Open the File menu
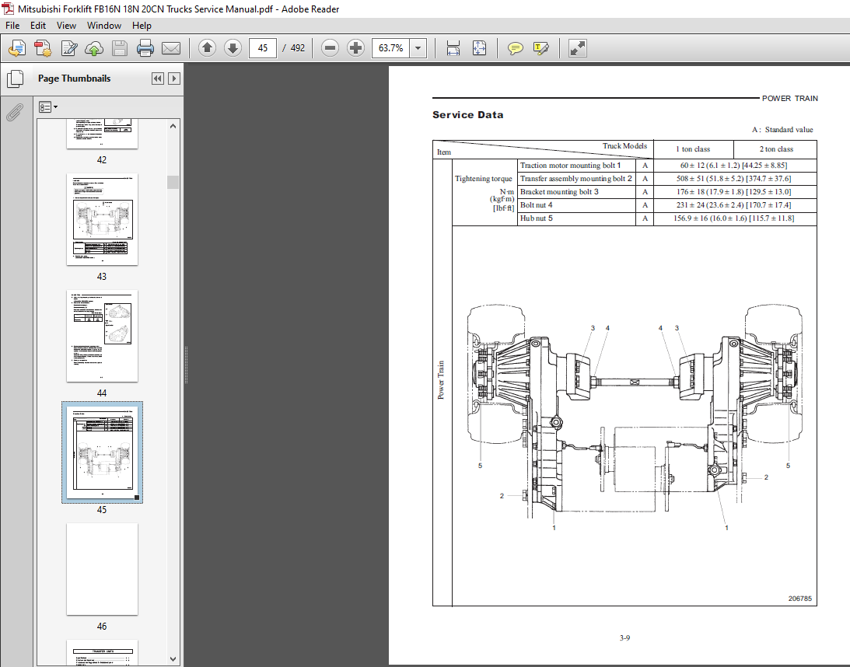Screen dimensions: 850x667 click(12, 26)
